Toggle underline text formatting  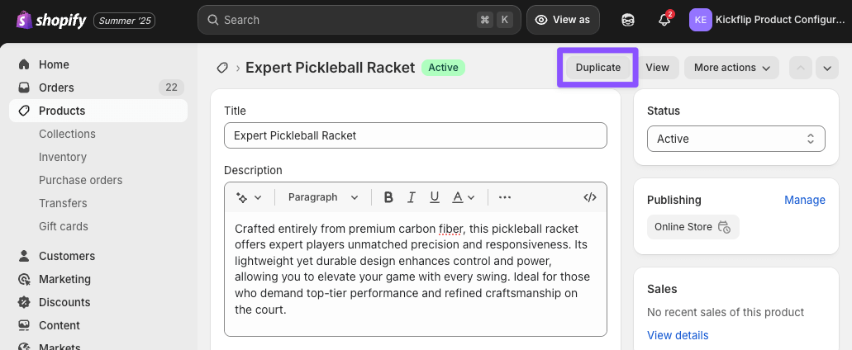434,197
